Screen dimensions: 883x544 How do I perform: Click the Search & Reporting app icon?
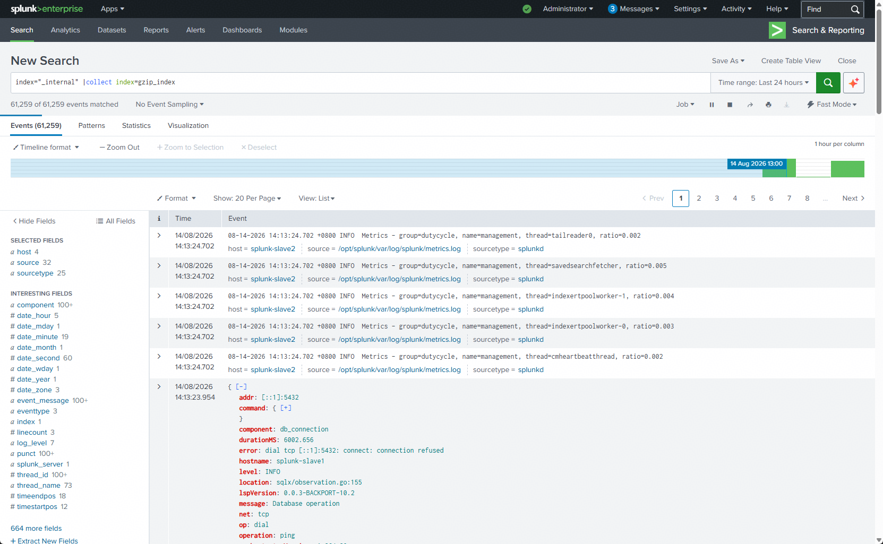(777, 30)
